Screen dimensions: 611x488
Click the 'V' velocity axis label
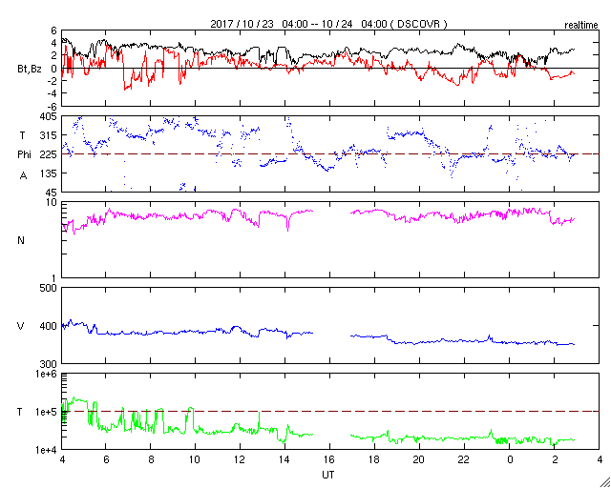click(21, 326)
